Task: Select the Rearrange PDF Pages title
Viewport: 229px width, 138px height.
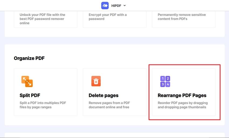Action: [x=182, y=95]
